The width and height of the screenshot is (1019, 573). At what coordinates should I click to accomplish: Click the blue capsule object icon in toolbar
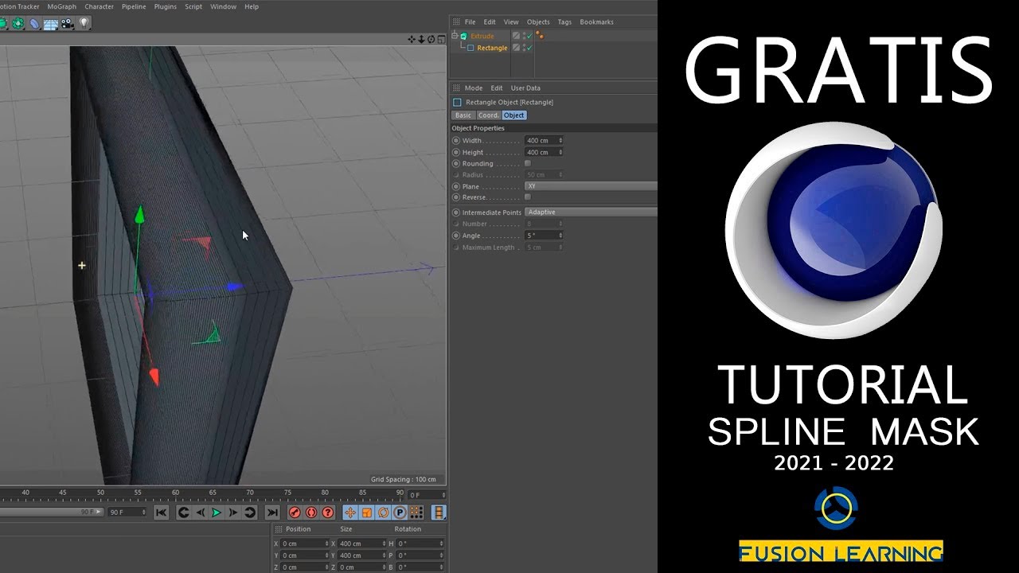click(x=34, y=24)
